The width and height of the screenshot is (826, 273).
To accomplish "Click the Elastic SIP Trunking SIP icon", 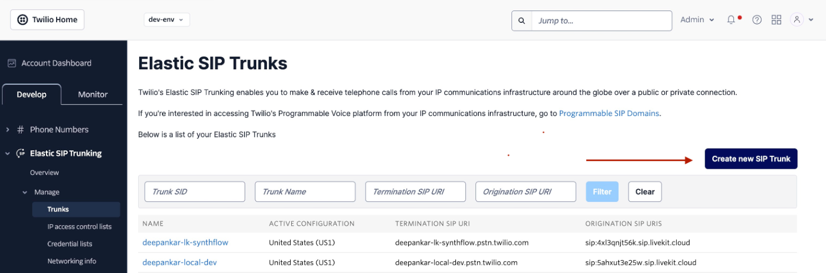I will (21, 153).
